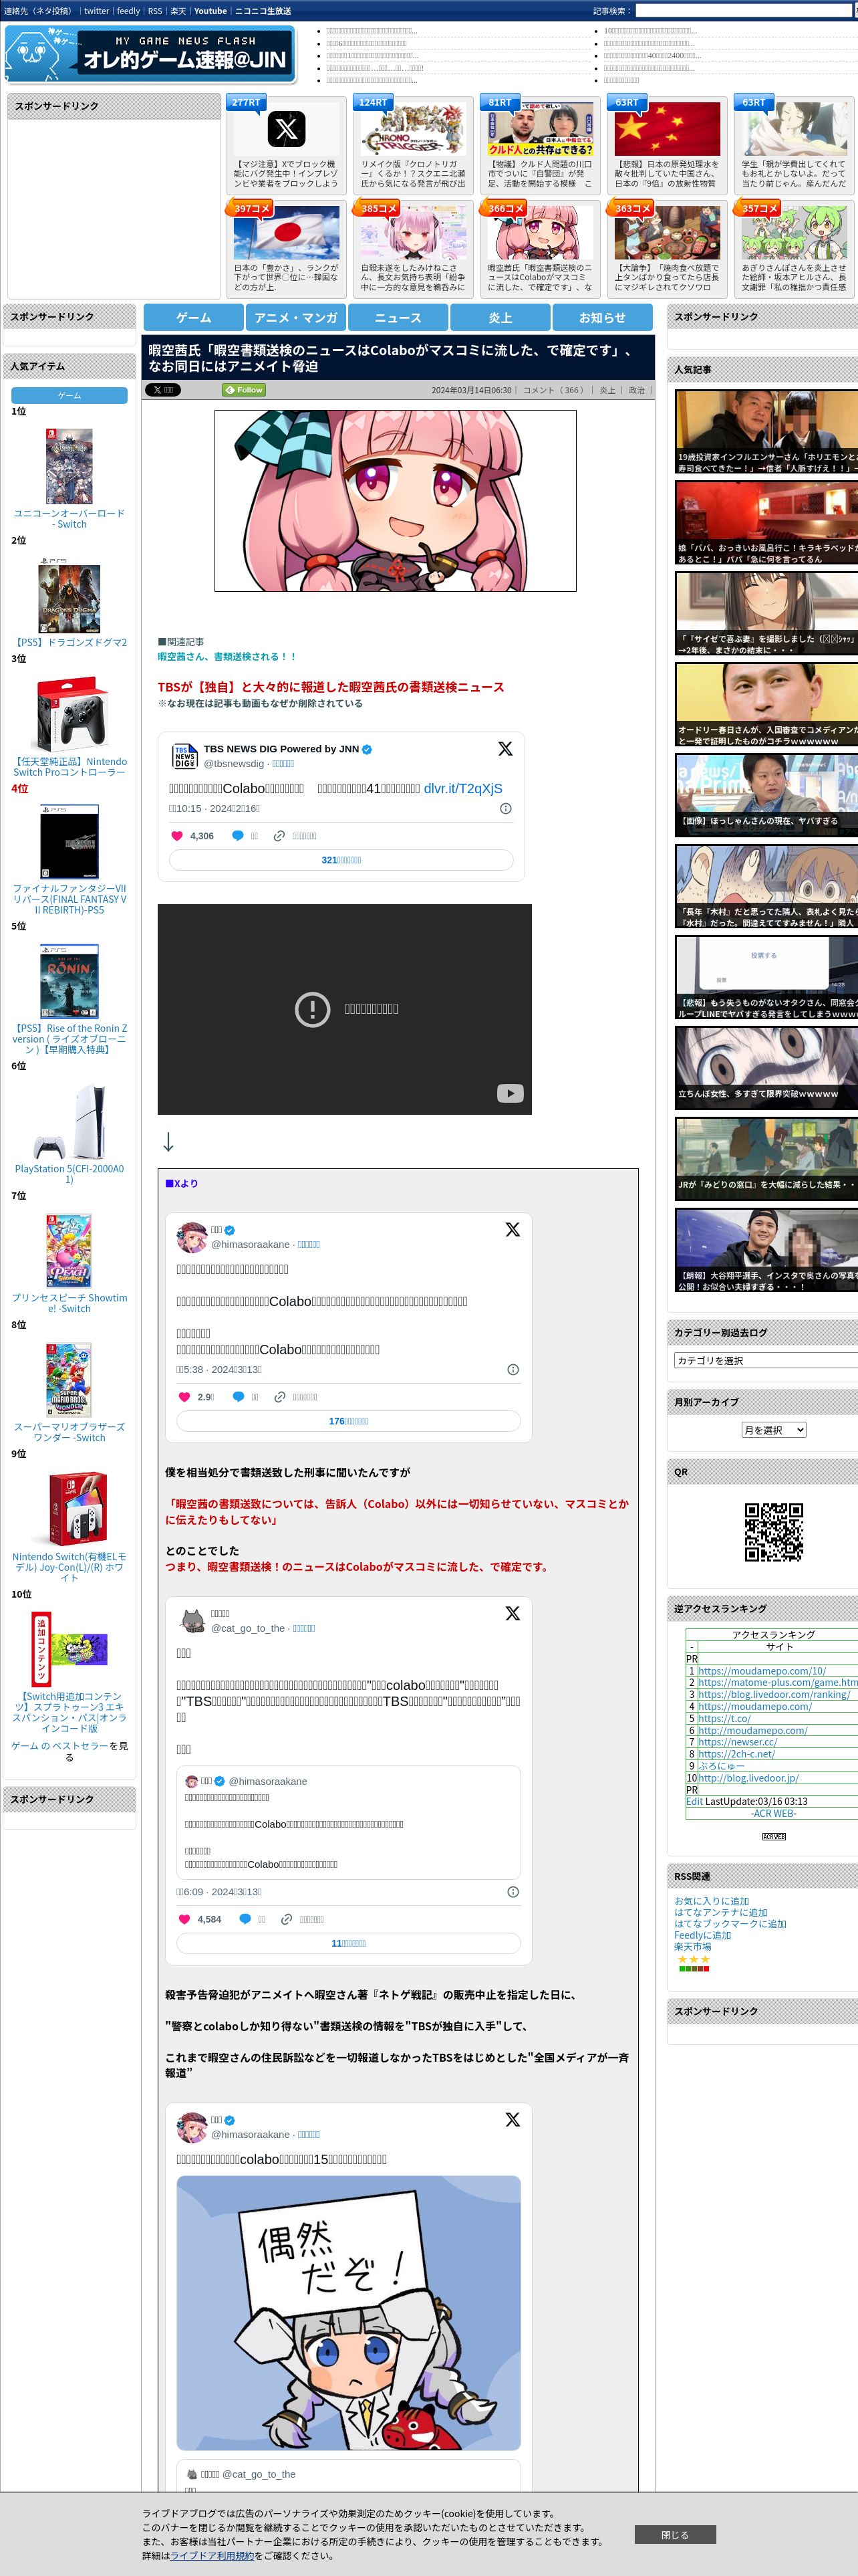
Task: Click the コメント（366）link under the headline
Action: 553,390
